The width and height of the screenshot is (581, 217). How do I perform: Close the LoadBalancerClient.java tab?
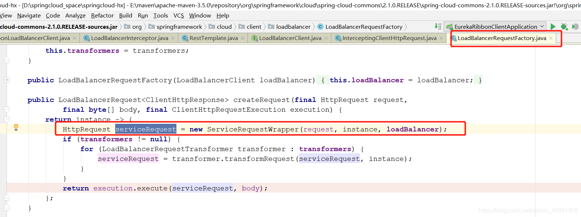click(x=326, y=38)
